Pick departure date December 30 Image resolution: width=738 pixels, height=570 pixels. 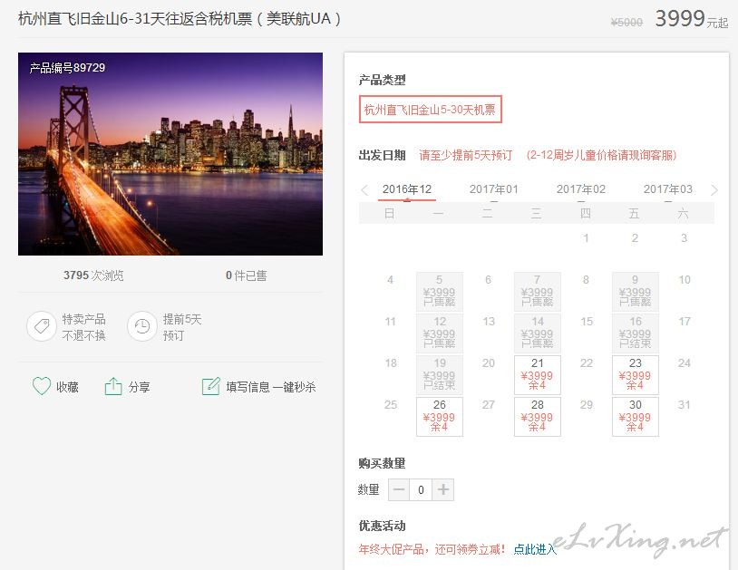click(x=635, y=417)
